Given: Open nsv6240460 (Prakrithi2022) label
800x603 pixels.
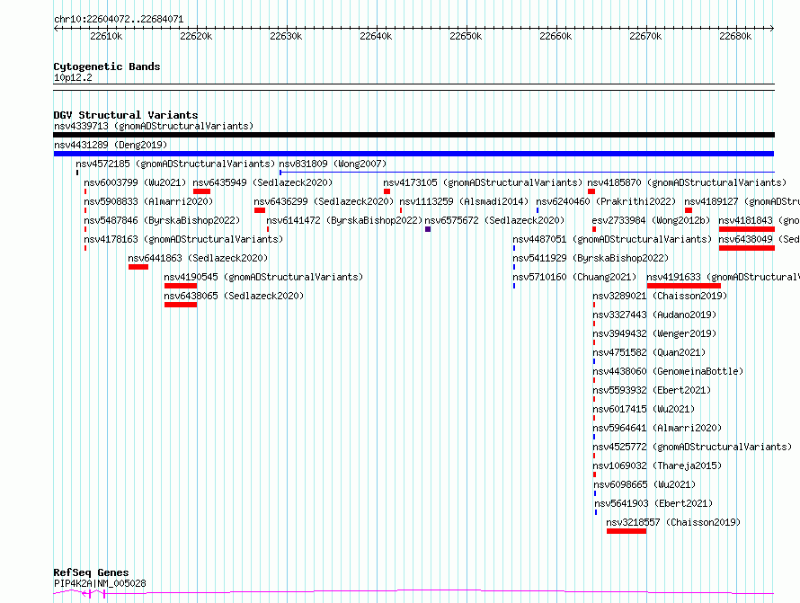Looking at the screenshot, I should pyautogui.click(x=606, y=201).
